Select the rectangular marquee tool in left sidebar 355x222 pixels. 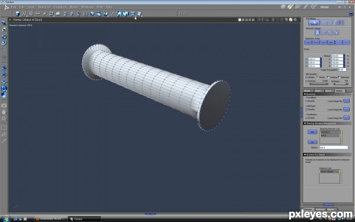(x=4, y=127)
